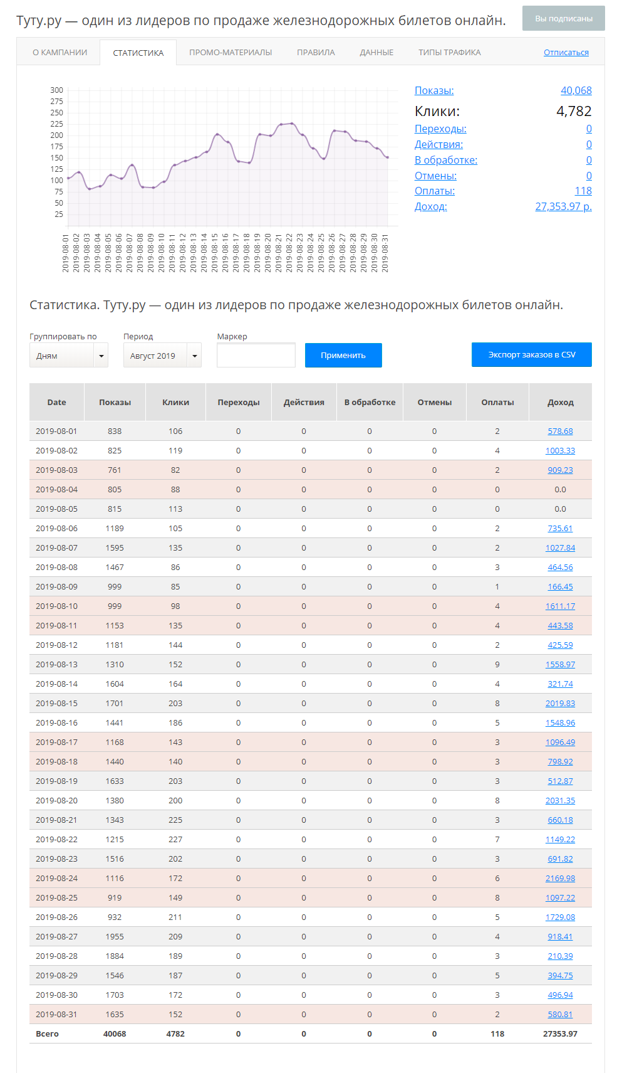Focus the Маркер input field
The width and height of the screenshot is (617, 1073).
(x=256, y=356)
